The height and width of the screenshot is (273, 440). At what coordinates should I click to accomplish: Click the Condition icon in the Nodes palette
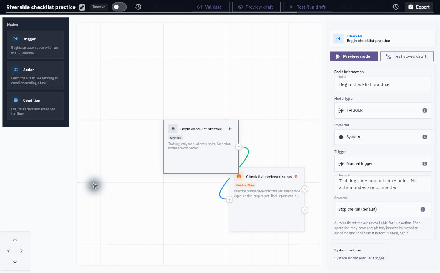tap(16, 100)
